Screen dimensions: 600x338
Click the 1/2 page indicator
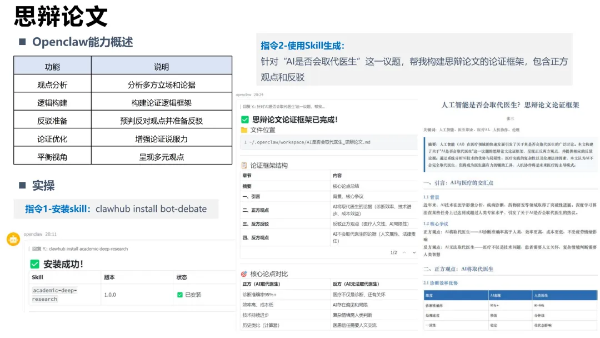[x=393, y=252]
